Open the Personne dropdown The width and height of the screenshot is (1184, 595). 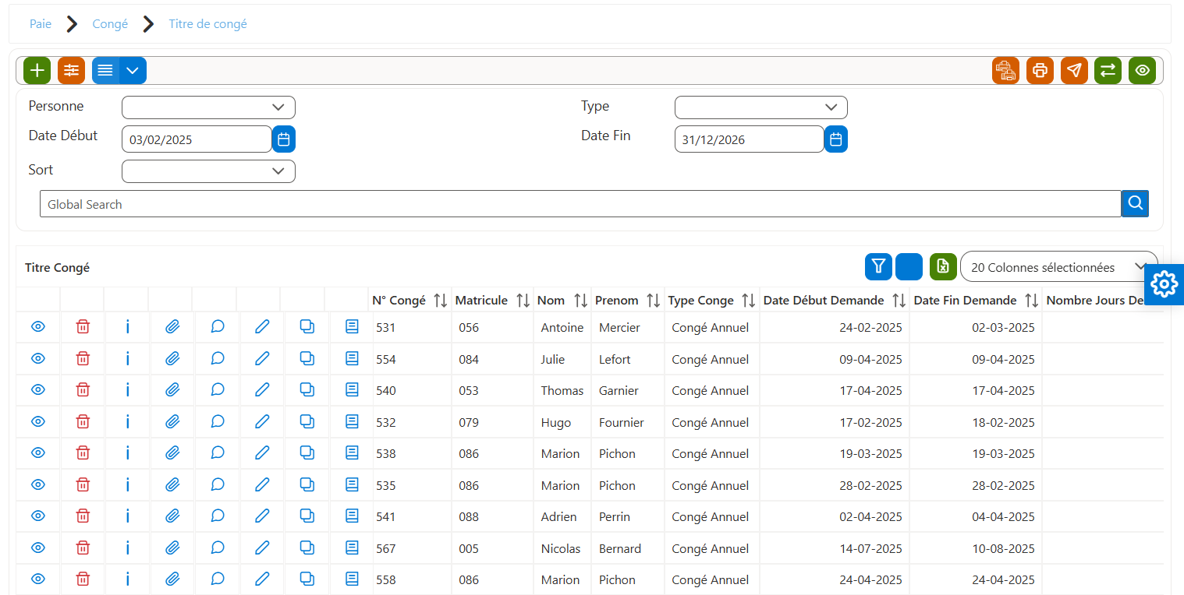(x=208, y=107)
